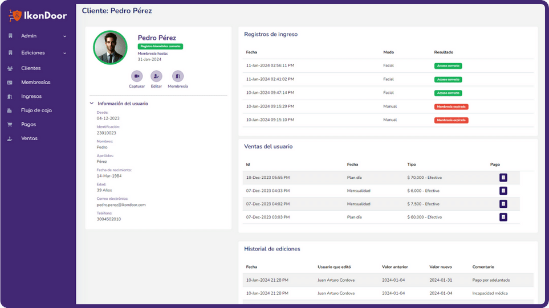The height and width of the screenshot is (308, 549).
Task: Click the Flujo de caja icon
Action: pos(10,110)
